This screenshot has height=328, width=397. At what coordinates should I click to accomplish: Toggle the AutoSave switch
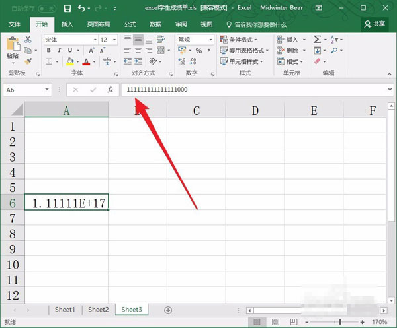click(46, 8)
